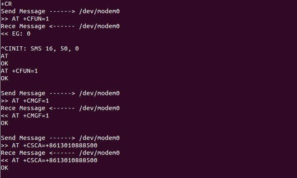
Task: Click the '>> AT +CSCA=+8613010888500' command
Action: click(x=49, y=145)
